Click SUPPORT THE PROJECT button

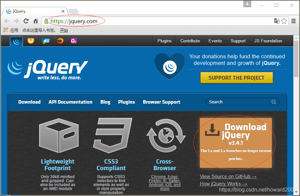tap(237, 78)
